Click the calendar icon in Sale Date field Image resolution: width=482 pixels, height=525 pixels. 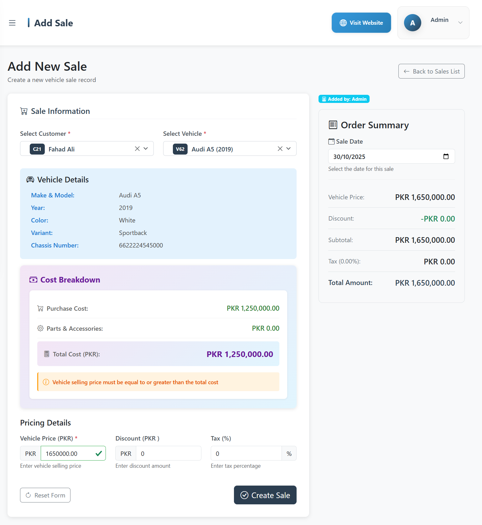click(446, 156)
